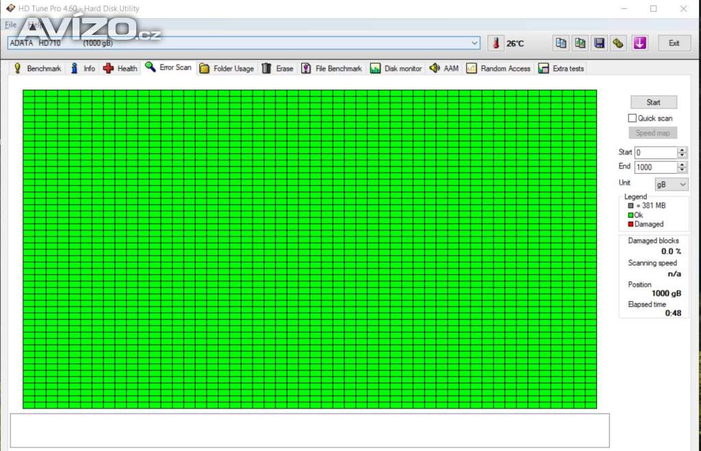This screenshot has width=701, height=451.
Task: Click the copy screenshot to clipboard icon
Action: (580, 43)
